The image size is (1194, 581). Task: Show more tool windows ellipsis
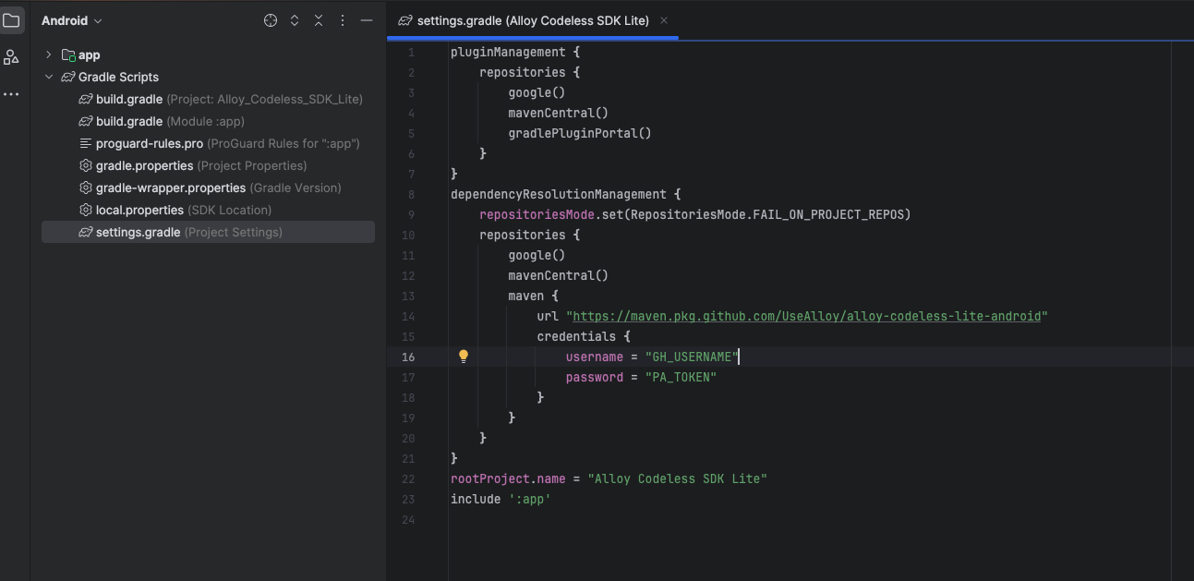click(11, 94)
